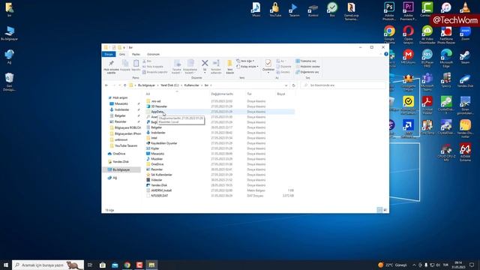Click Hiçbirini seçme
This screenshot has height=270, width=480.
[x=307, y=67]
